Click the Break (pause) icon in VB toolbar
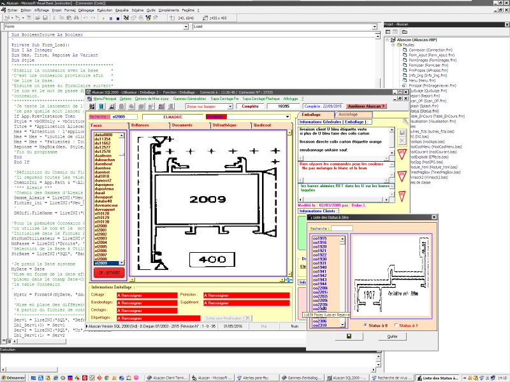This screenshot has height=382, width=510. 111,18
